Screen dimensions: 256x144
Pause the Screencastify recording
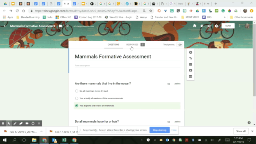pyautogui.click(x=3, y=124)
